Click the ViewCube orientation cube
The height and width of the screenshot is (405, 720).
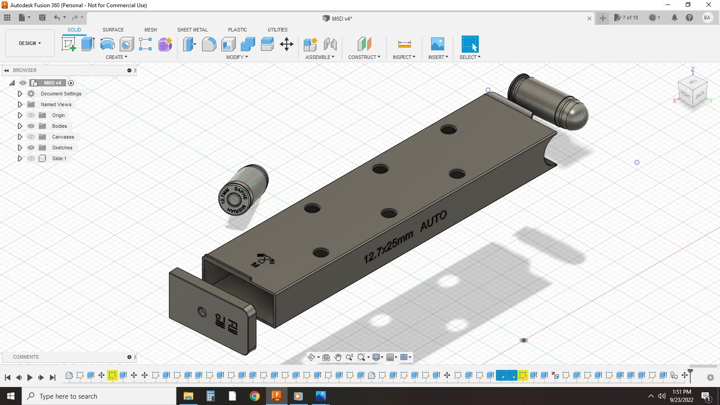point(693,92)
